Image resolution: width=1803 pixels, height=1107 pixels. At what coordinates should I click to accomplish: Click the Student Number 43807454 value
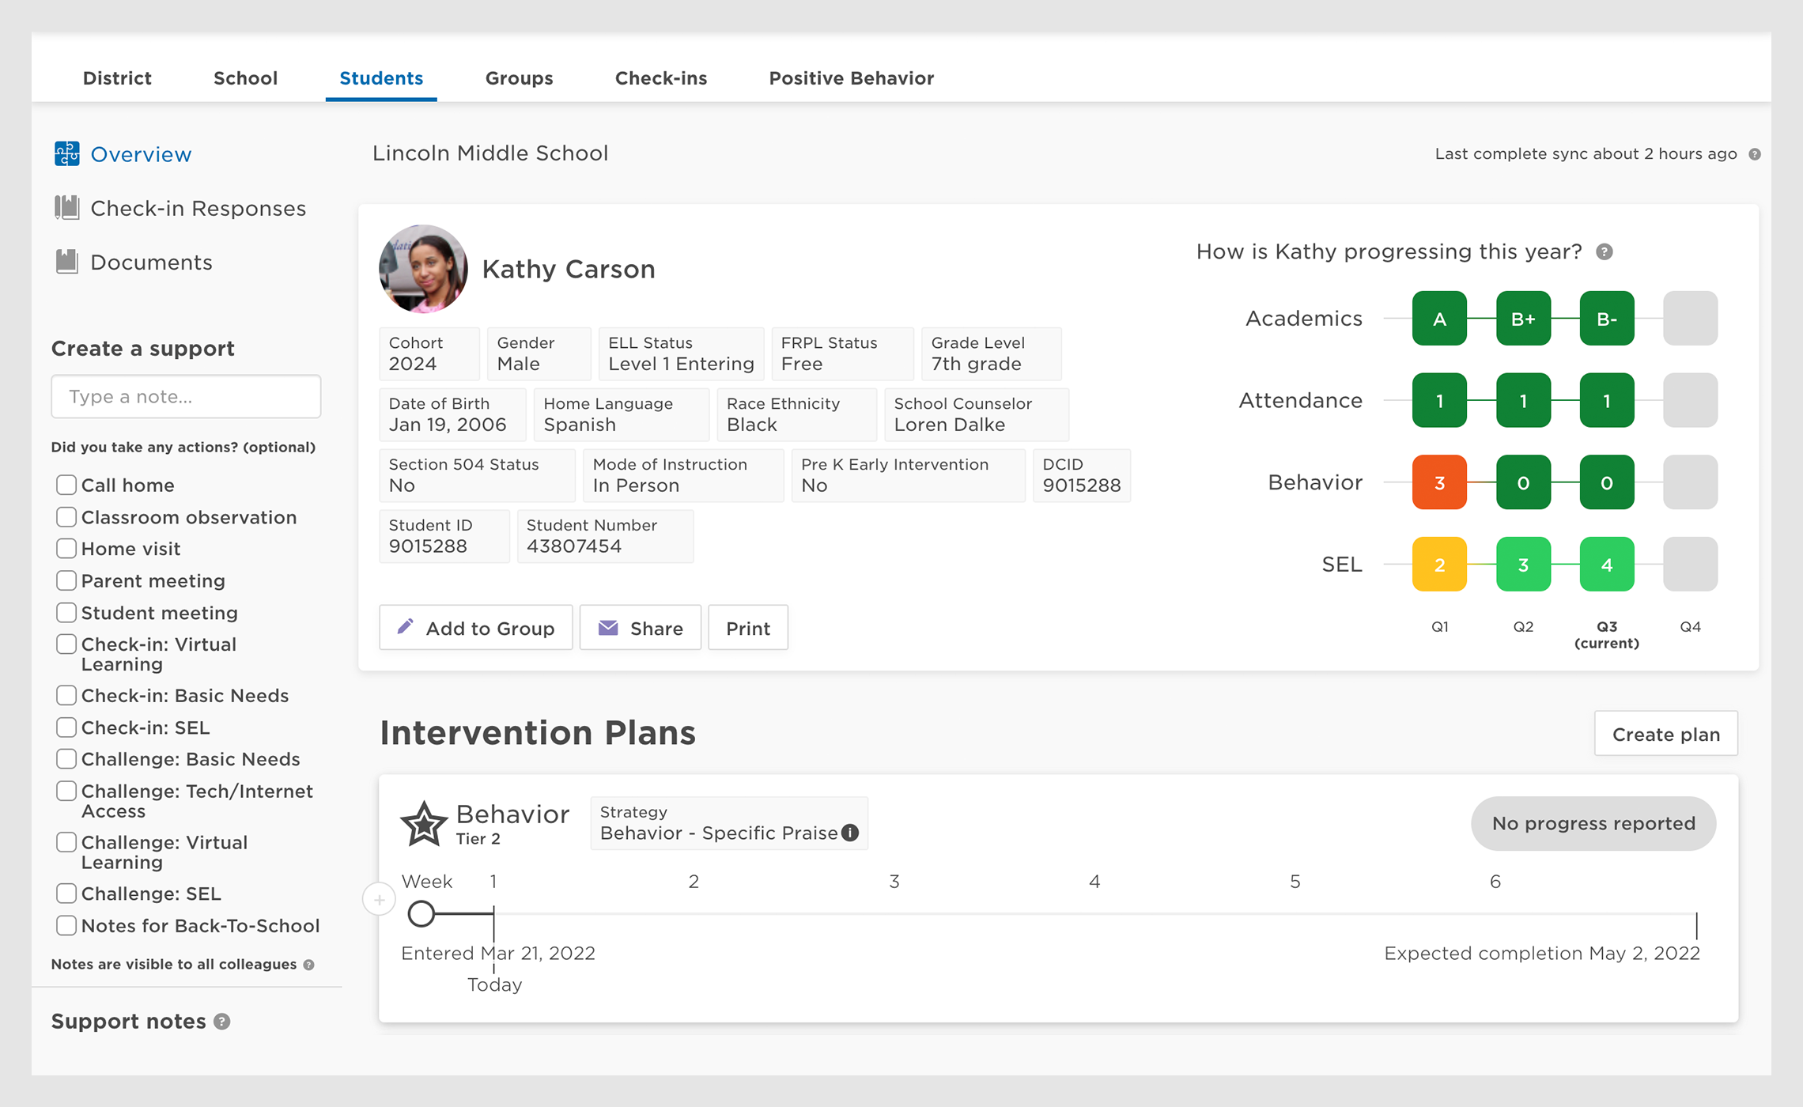(x=574, y=546)
